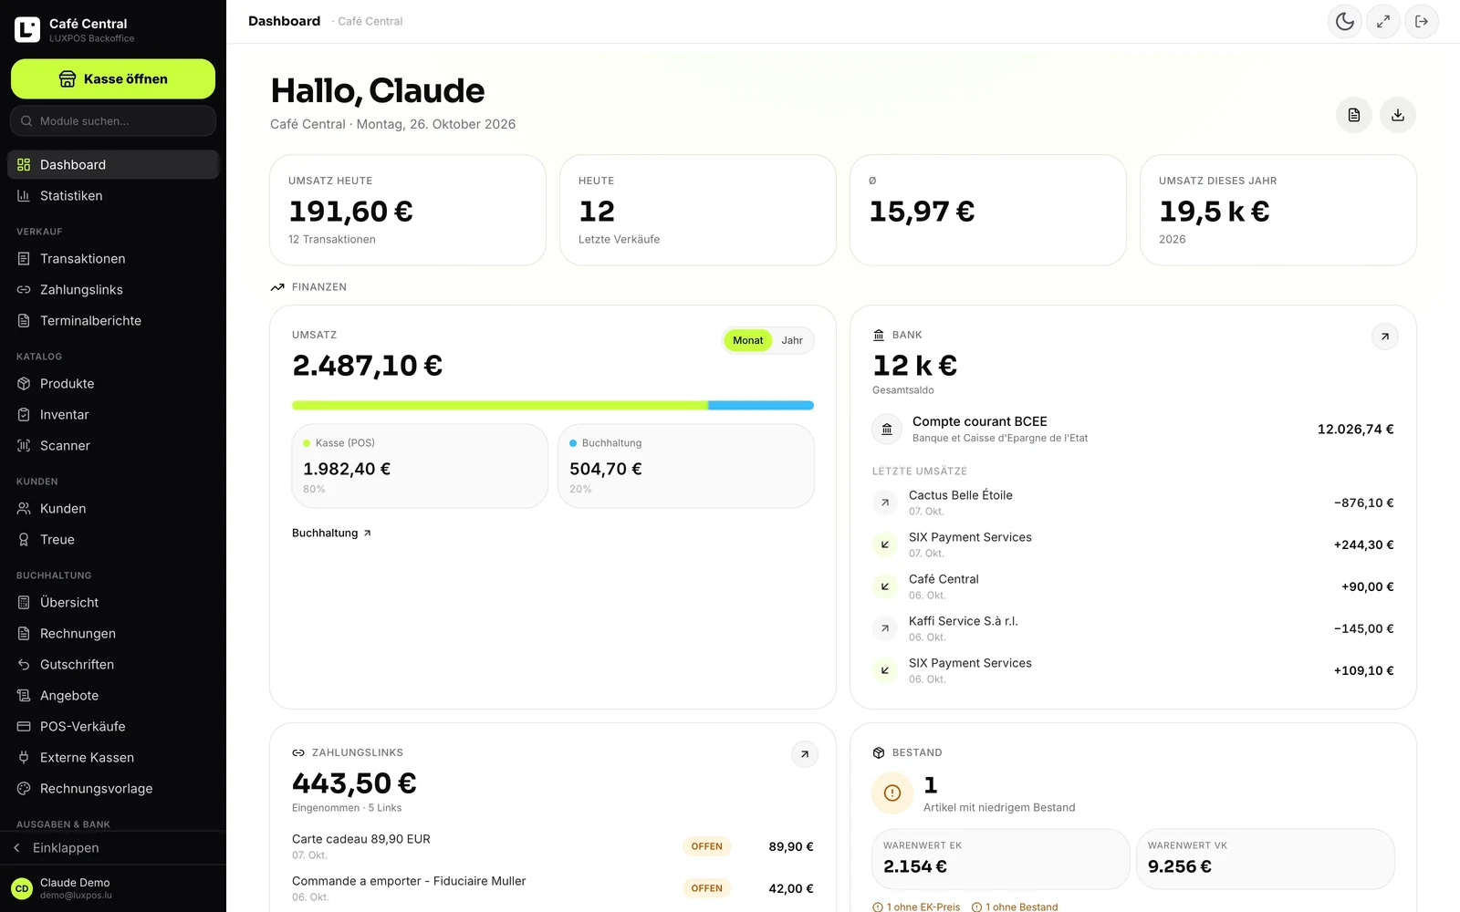Click the Gutschriften sidebar icon

[24, 665]
